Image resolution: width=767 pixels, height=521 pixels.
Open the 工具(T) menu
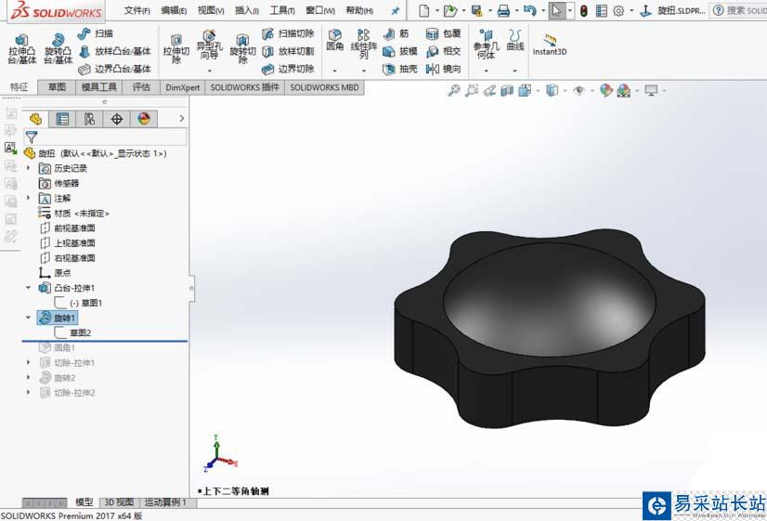coord(282,10)
